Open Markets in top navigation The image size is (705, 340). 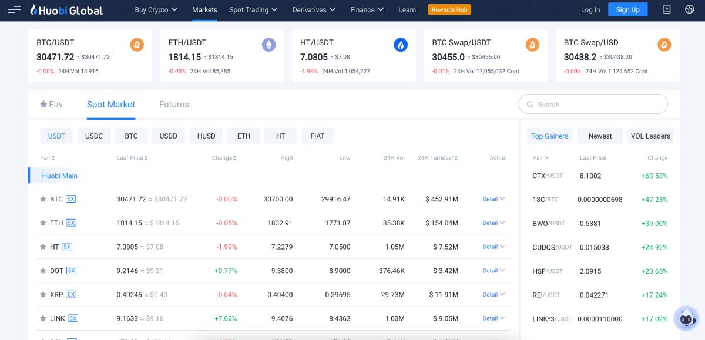click(x=204, y=9)
